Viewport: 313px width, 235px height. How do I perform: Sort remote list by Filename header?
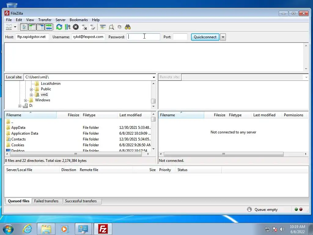coord(181,115)
